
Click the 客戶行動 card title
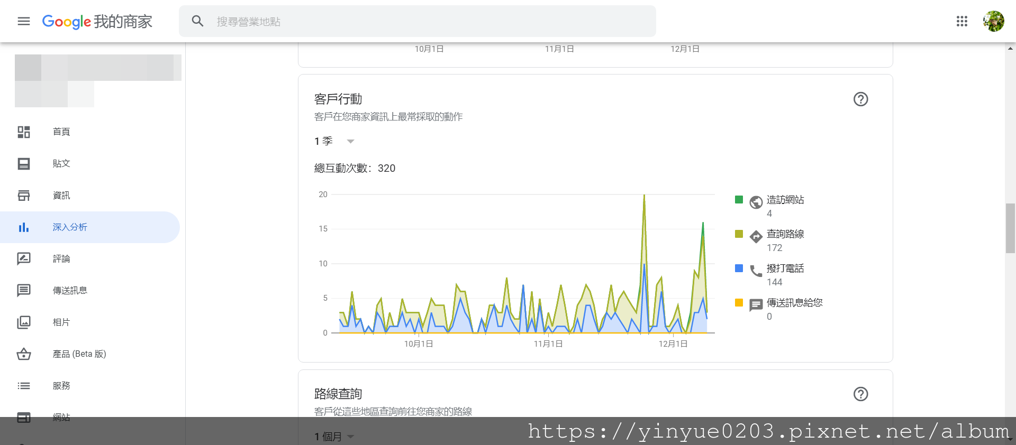pos(338,99)
